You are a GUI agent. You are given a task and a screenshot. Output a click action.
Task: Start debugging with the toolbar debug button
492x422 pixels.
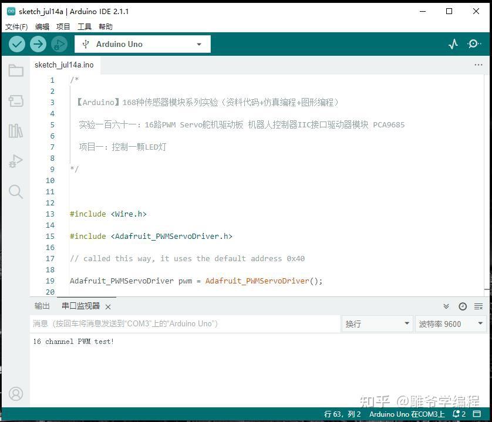pos(59,44)
